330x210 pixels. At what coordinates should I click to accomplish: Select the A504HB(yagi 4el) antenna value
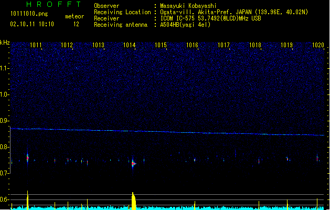(185, 25)
